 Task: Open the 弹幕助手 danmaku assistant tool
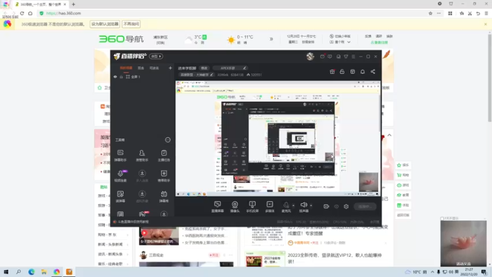click(x=120, y=156)
